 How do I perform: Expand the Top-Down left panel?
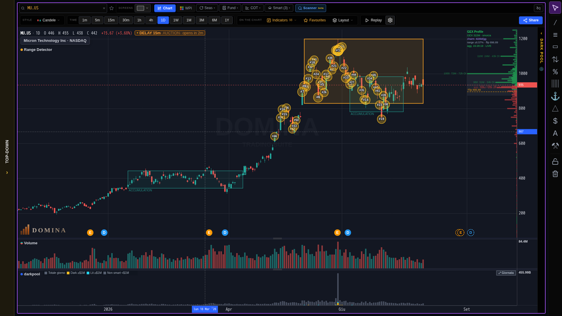point(7,157)
